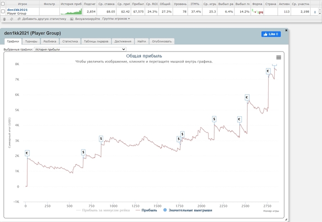Toggle the Прибыль legend series
Image resolution: width=322 pixels, height=222 pixels.
[x=146, y=211]
